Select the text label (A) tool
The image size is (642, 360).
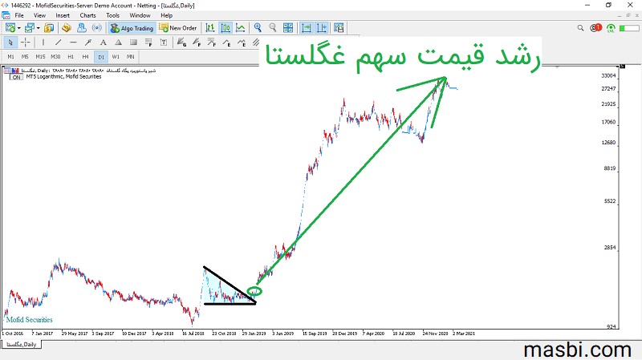(x=104, y=42)
